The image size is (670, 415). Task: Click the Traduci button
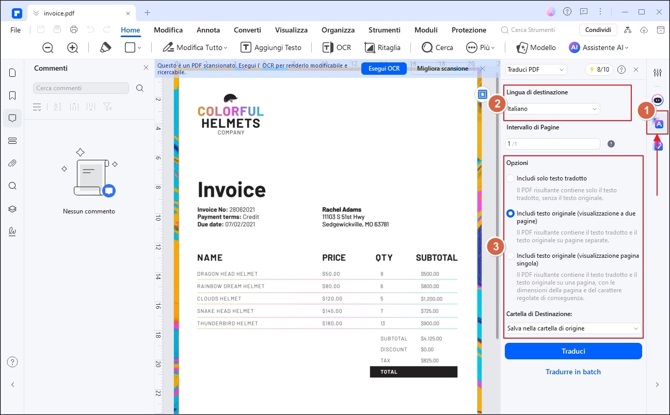point(573,351)
